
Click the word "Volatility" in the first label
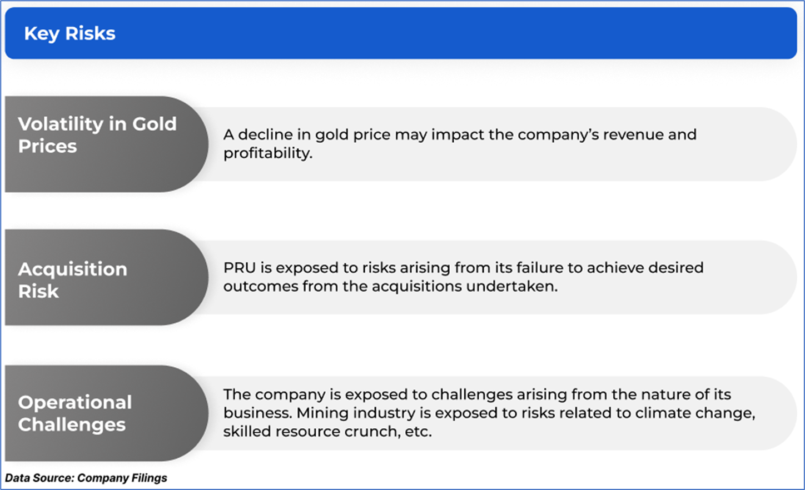pos(61,124)
